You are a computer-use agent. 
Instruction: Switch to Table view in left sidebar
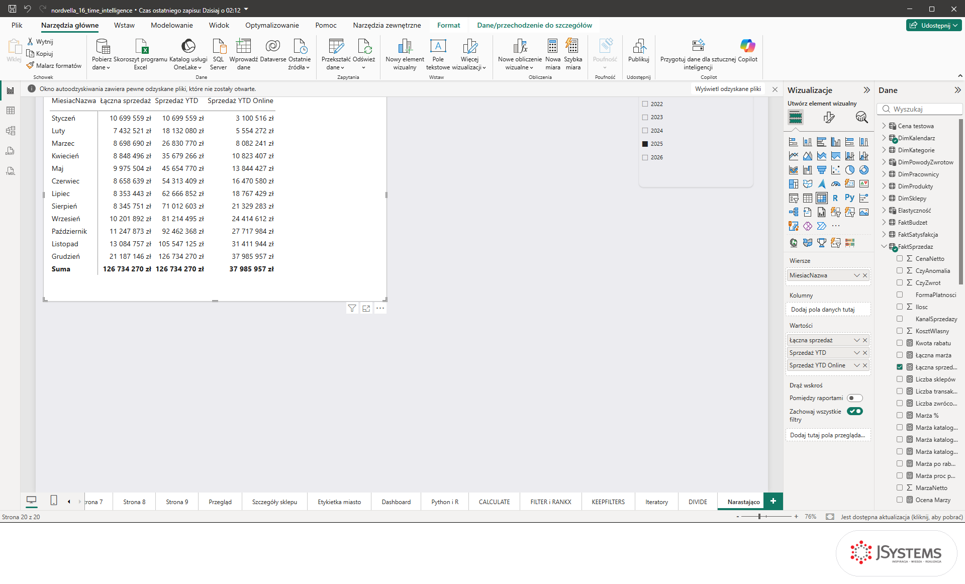point(10,111)
